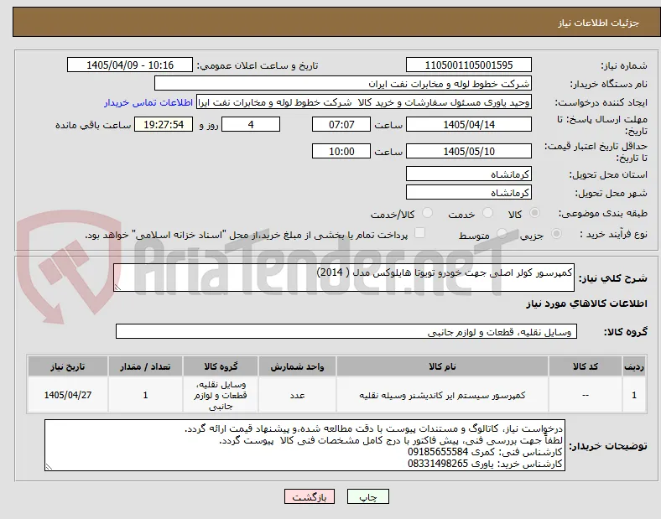This screenshot has width=661, height=519.
Task: Open the اطلاعات تماس خریدار link
Action: coord(148,102)
